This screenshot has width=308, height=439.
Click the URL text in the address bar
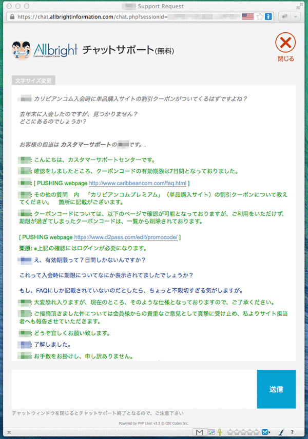tap(92, 17)
